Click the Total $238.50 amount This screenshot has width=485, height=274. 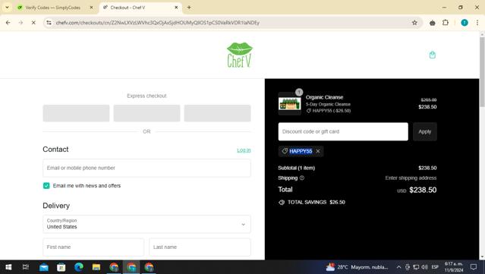click(423, 190)
